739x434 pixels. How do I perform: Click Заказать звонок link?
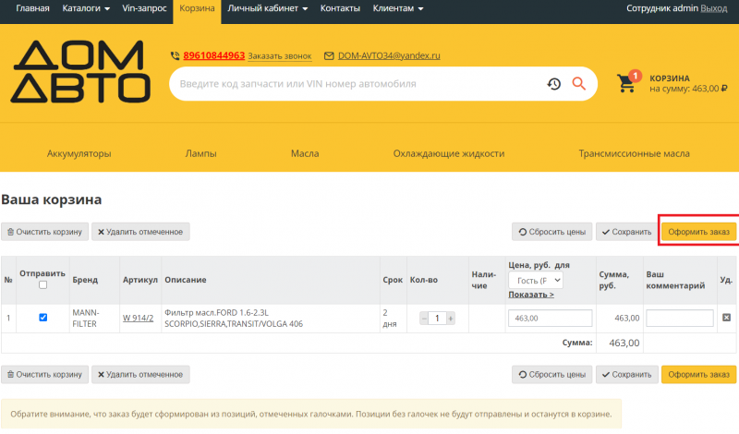(x=280, y=56)
